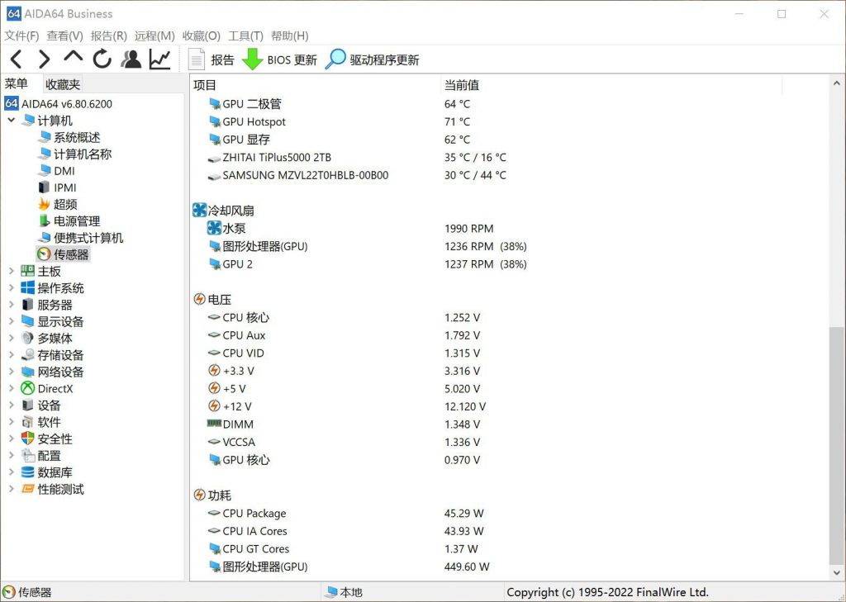Refresh the sensor readings
Screen dimensions: 846x602
point(101,59)
